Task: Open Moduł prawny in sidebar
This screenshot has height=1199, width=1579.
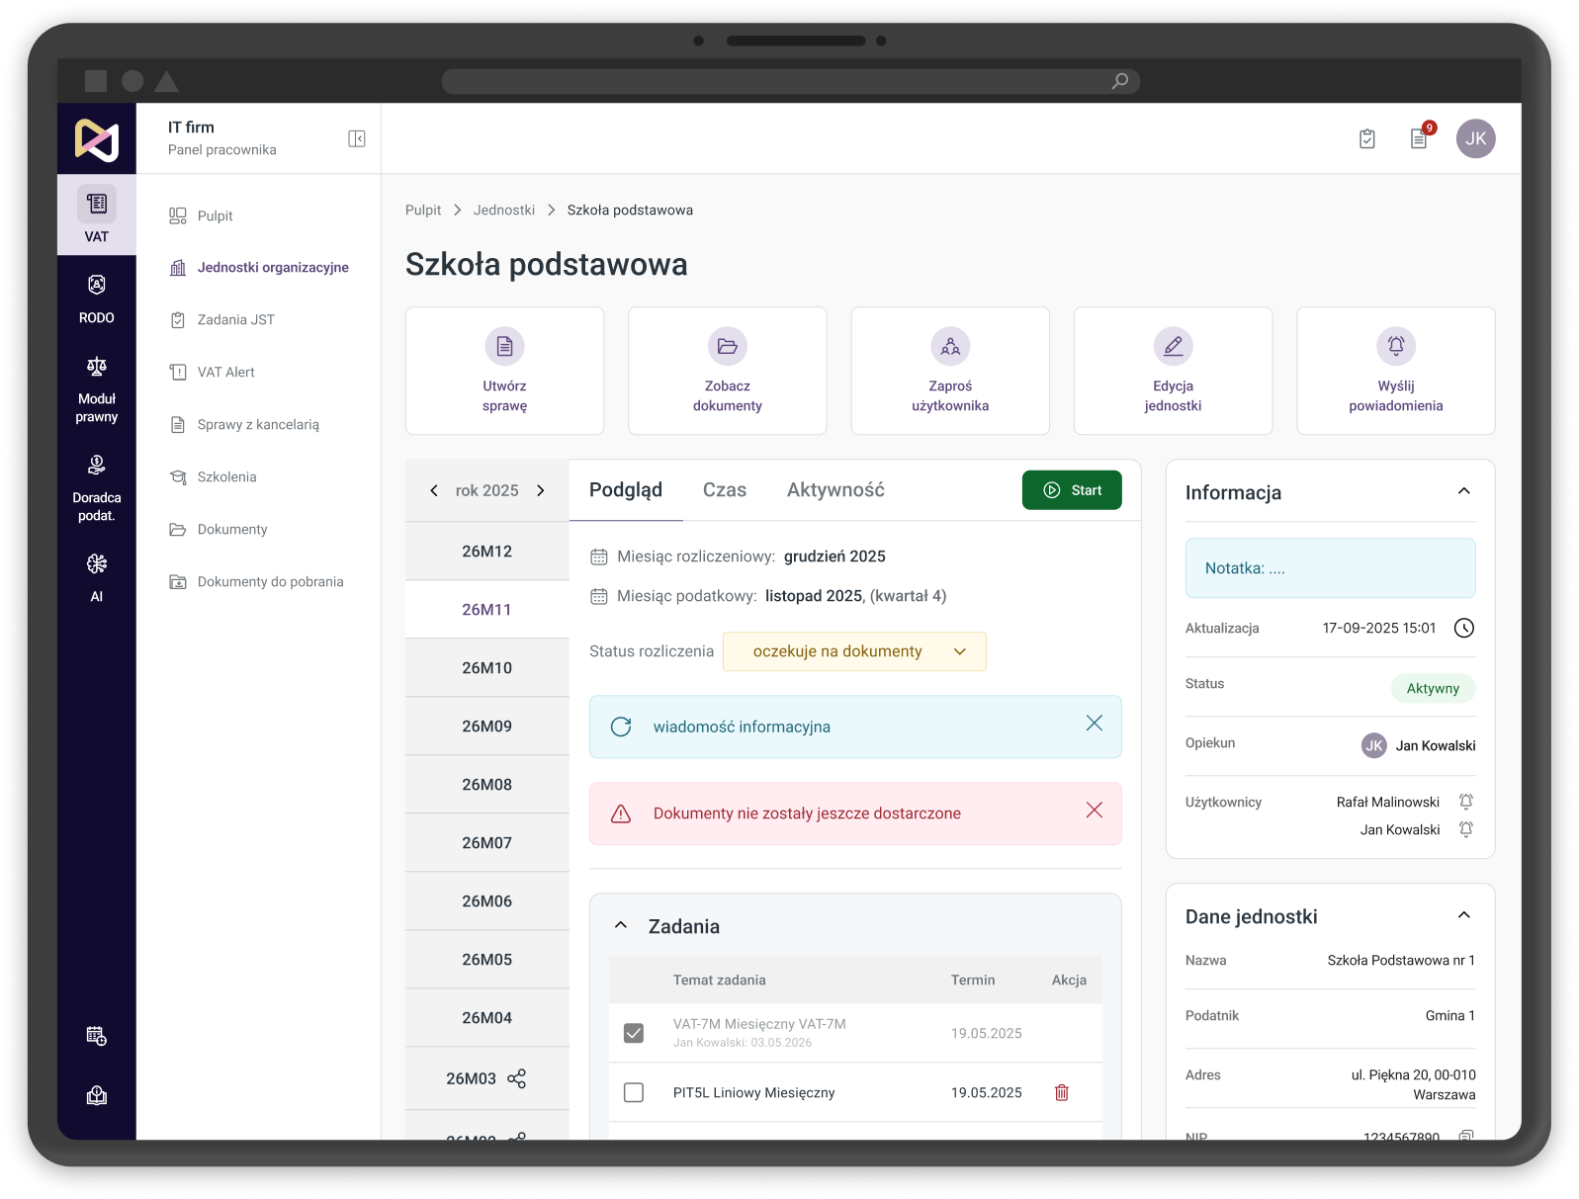Action: [96, 389]
